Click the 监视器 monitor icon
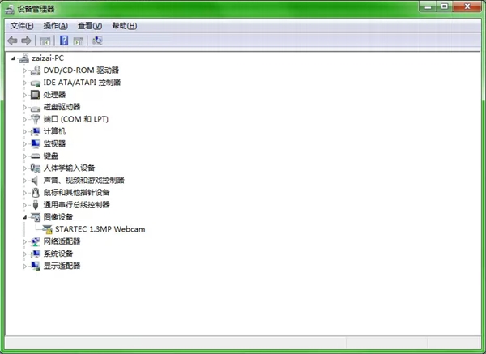 [x=35, y=143]
